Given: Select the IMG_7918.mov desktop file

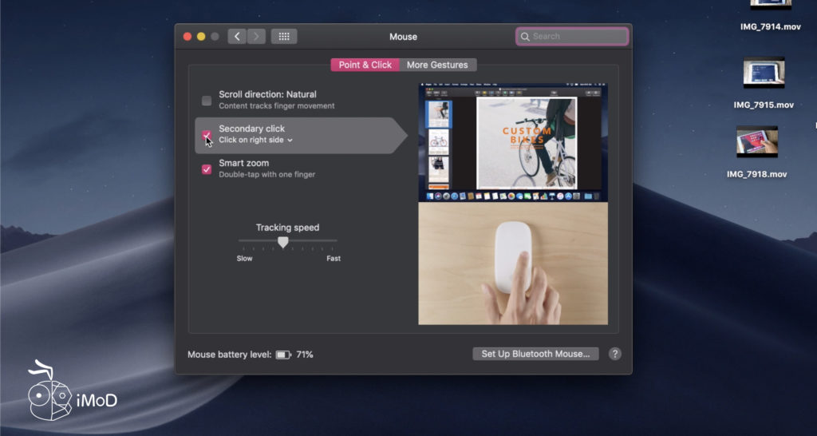Looking at the screenshot, I should pyautogui.click(x=757, y=153).
